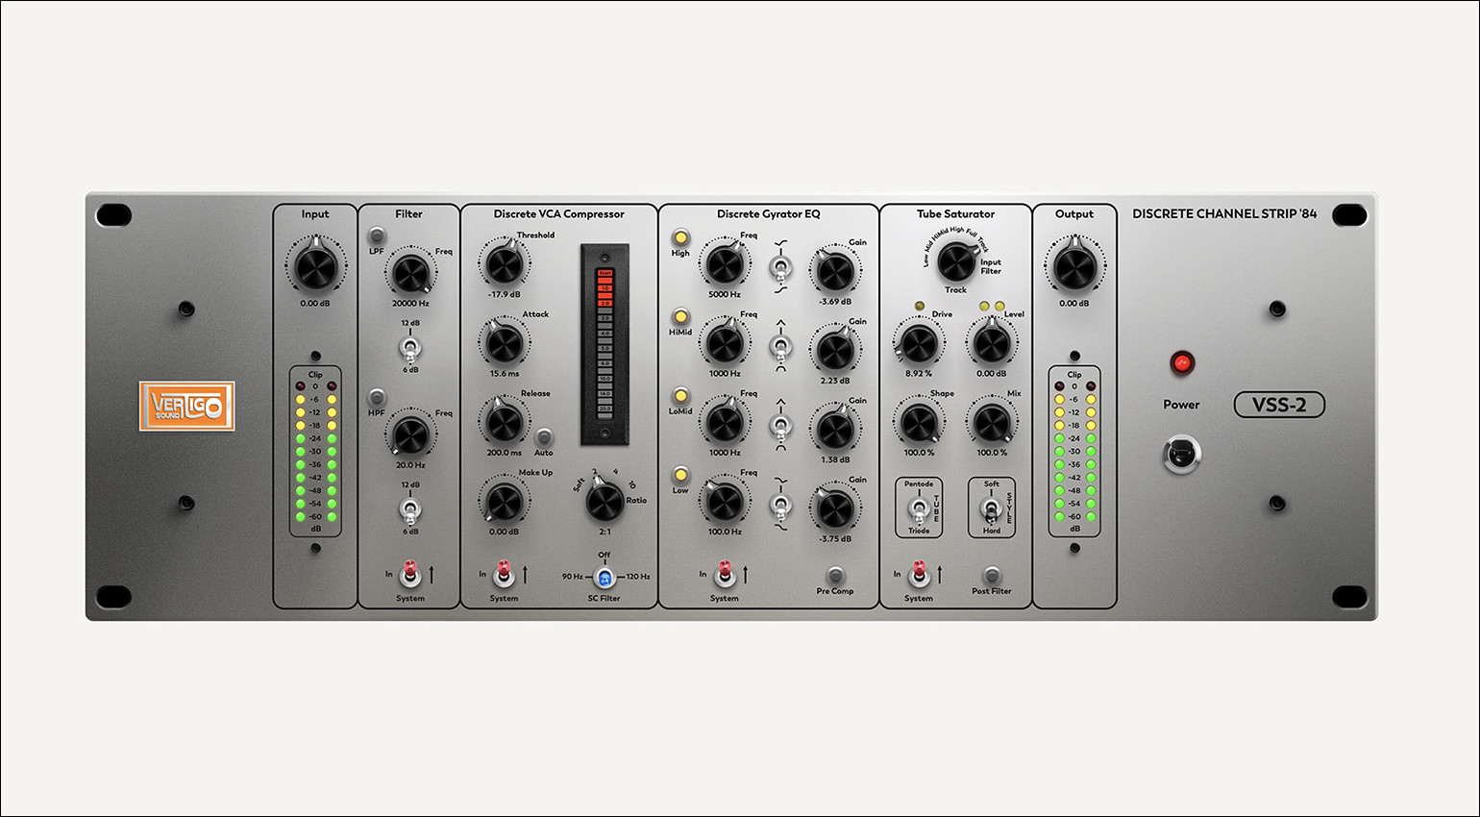Switch the Soft/Hard style toggle
The height and width of the screenshot is (817, 1480).
[x=991, y=508]
